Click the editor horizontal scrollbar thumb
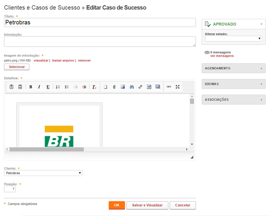 47,149
